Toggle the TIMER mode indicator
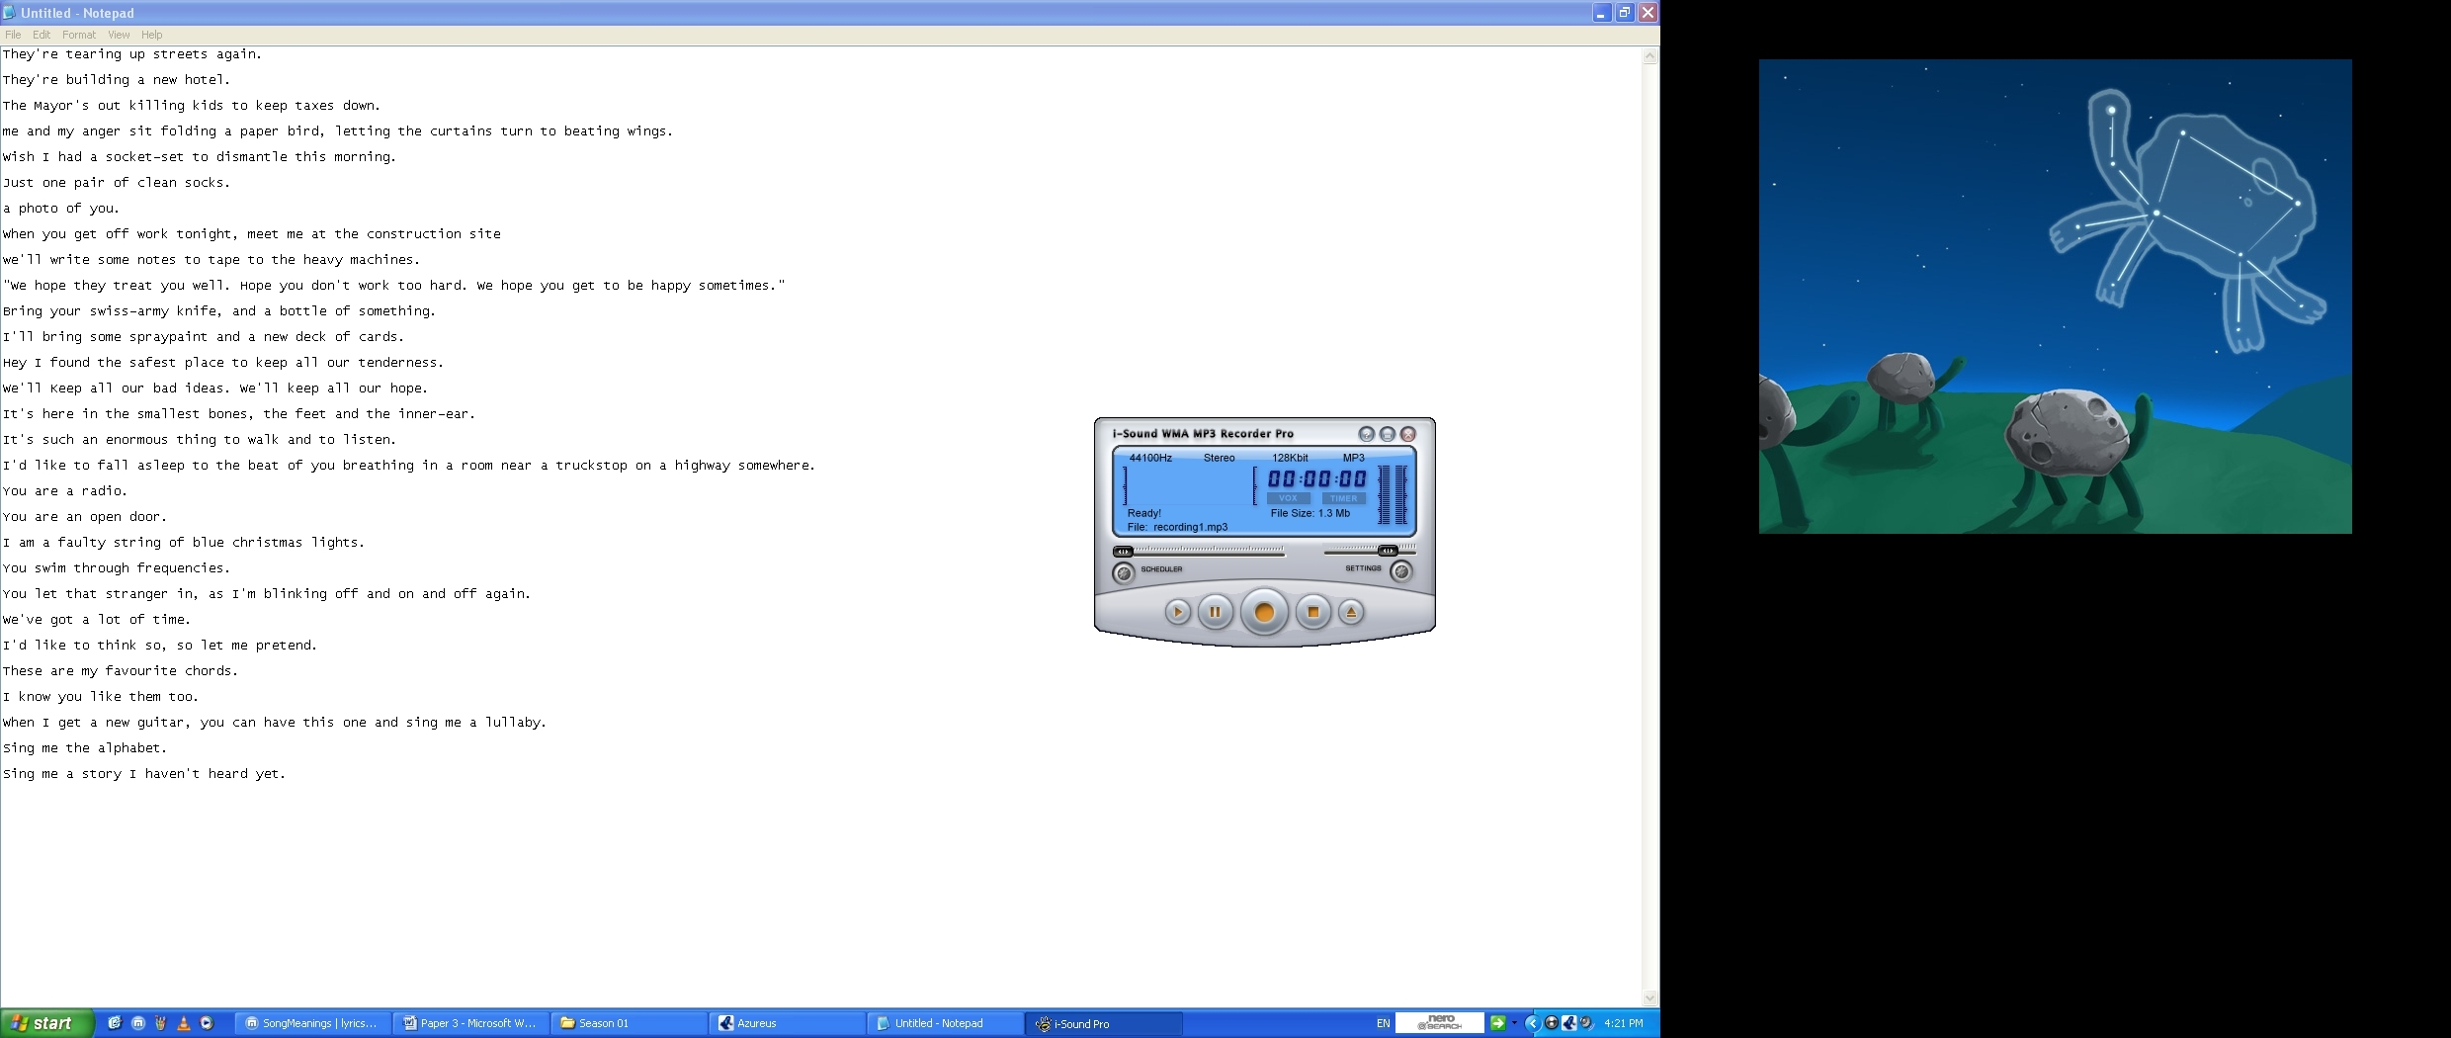 [x=1343, y=498]
